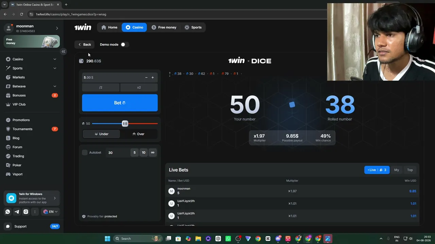Enable the Autobet checkbox

85,152
